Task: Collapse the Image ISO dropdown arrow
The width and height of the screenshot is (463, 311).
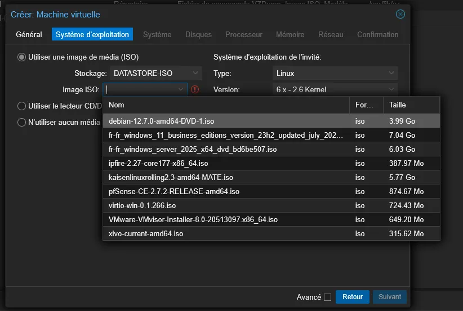Action: point(180,89)
